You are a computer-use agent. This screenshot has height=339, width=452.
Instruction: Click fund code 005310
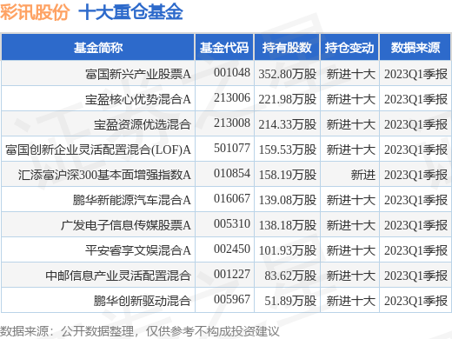click(x=232, y=224)
